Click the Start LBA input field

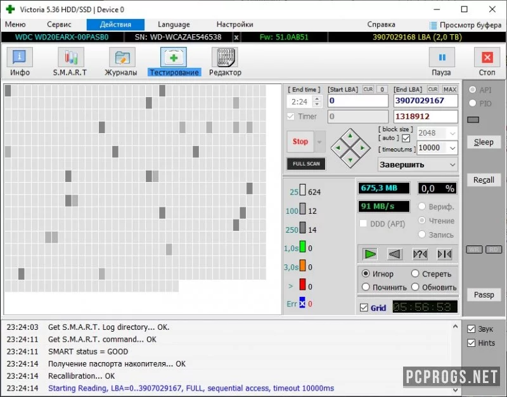coord(357,101)
